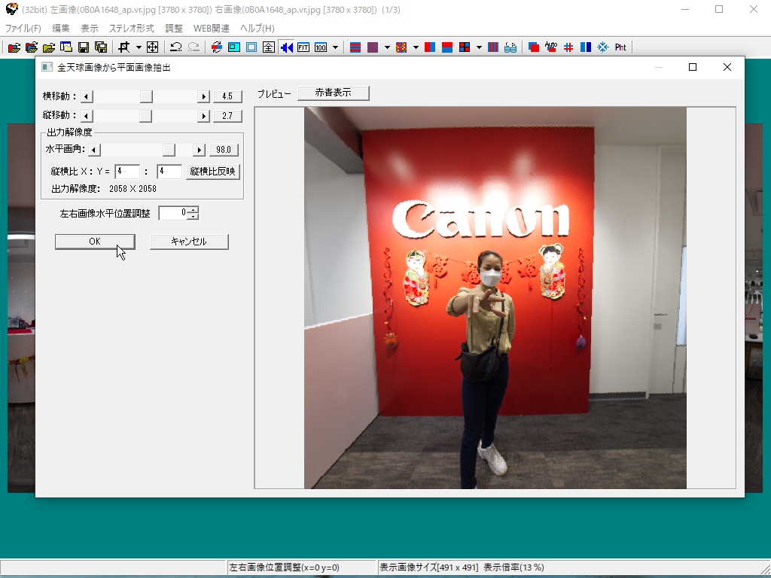Click the preview image of the Canon wall
The width and height of the screenshot is (771, 578).
point(495,298)
